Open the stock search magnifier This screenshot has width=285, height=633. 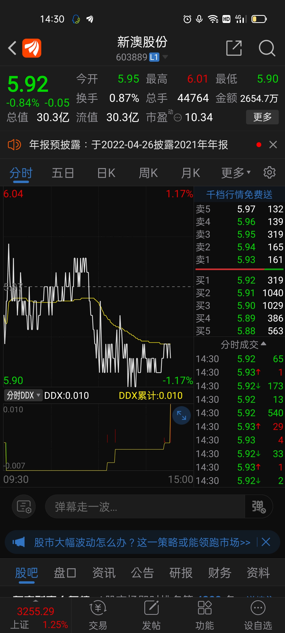pos(267,48)
